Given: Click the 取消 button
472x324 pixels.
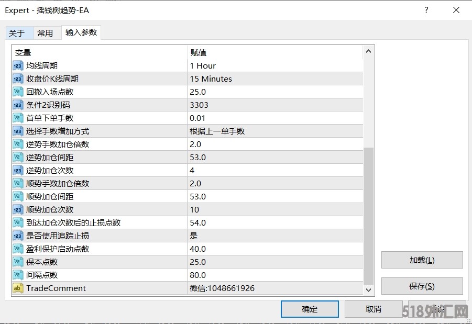Looking at the screenshot, I should pos(374,309).
